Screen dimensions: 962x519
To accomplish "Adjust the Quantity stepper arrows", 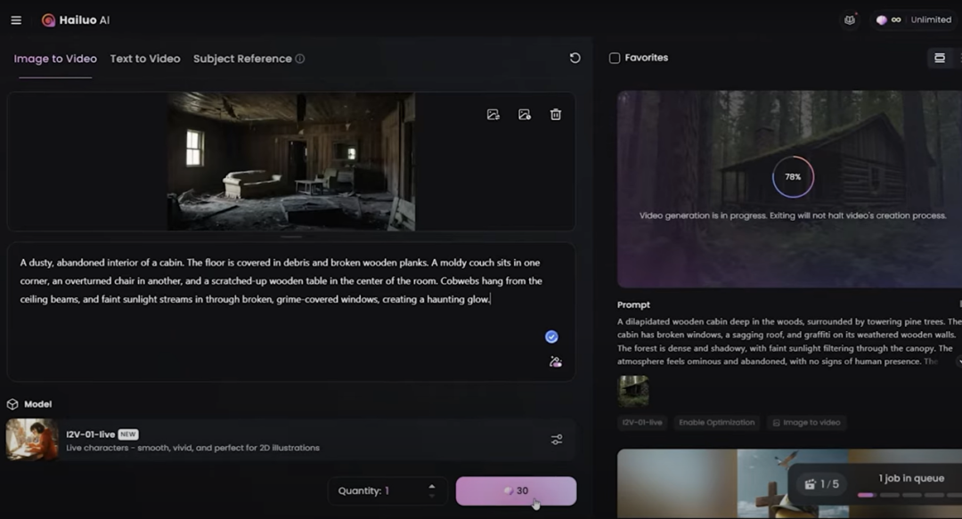I will tap(432, 491).
